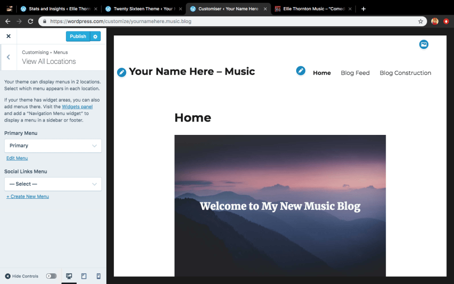Switch to mobile phone preview mode
This screenshot has width=454, height=284.
(98, 276)
